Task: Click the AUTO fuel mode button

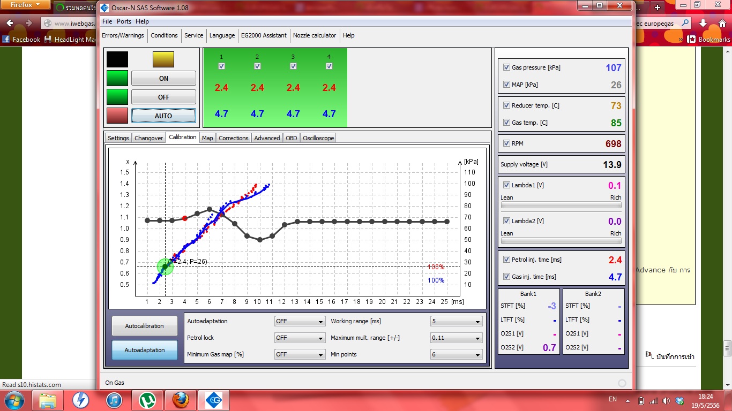Action: 163,116
